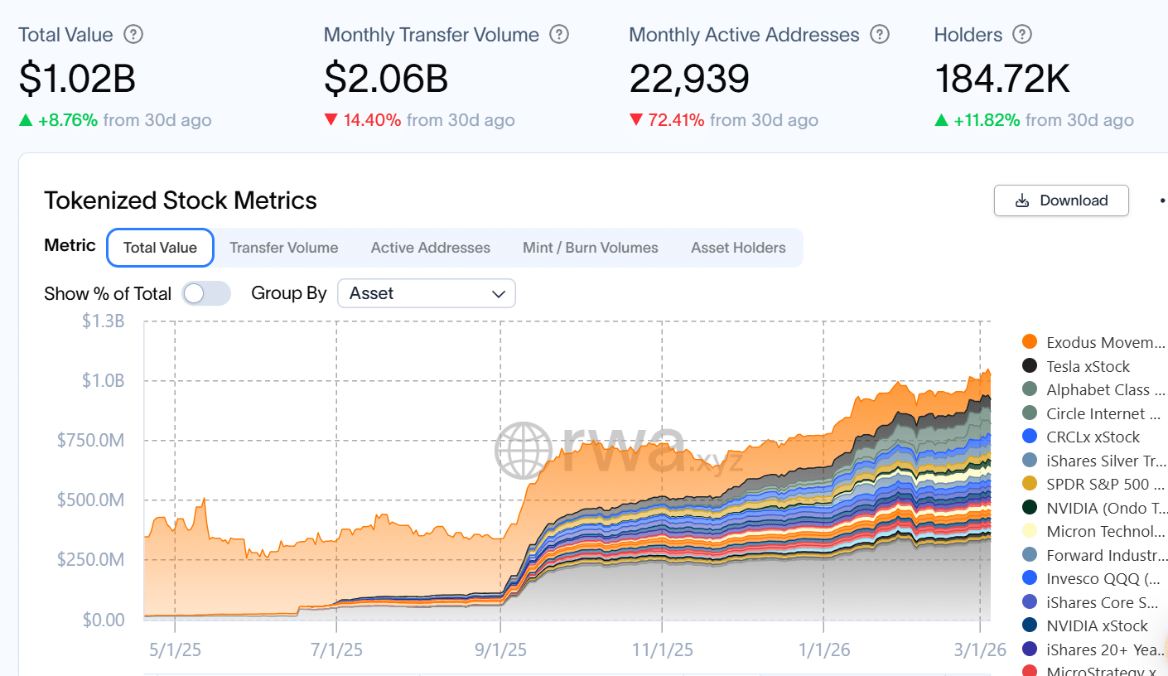
Task: Expand the Group By chevron arrow
Action: [499, 294]
